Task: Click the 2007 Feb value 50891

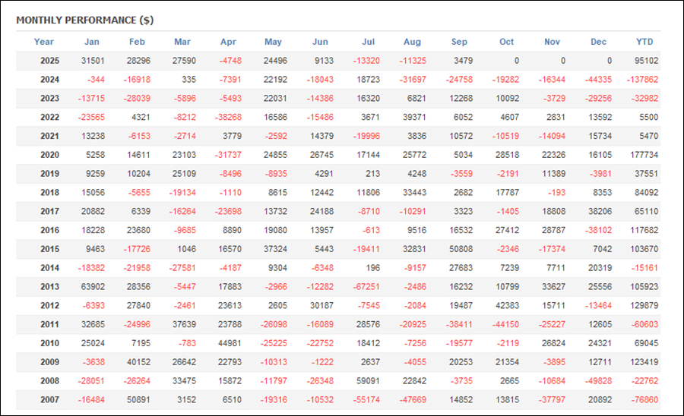Action: 137,400
